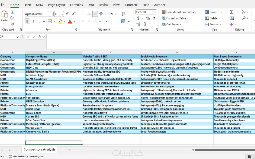Open the Review tab
This screenshot has width=255, height=159.
click(x=104, y=5)
